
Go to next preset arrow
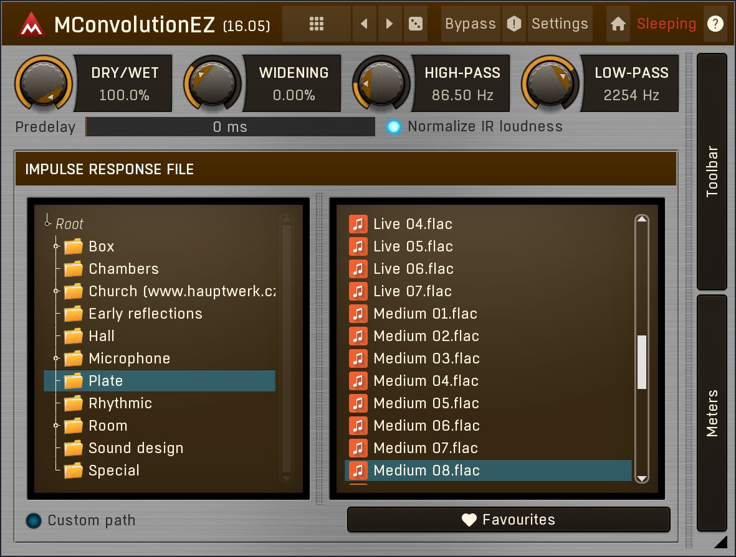[389, 24]
